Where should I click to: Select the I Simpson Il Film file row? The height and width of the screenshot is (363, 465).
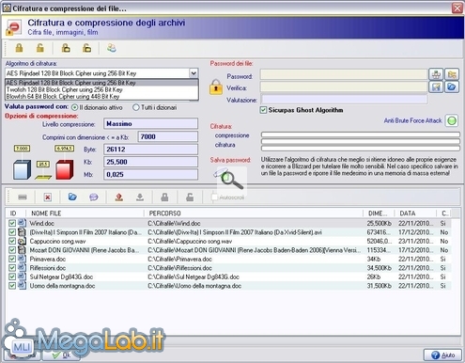(x=228, y=232)
